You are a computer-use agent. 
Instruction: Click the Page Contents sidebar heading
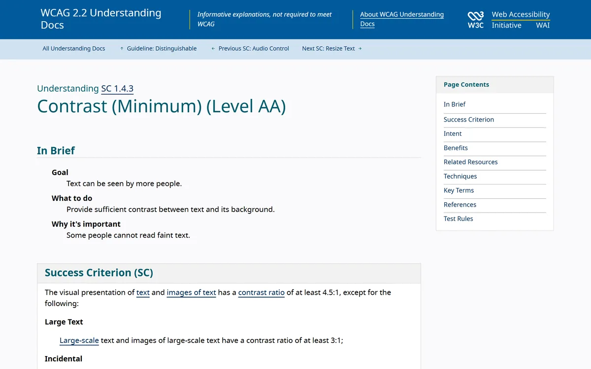466,85
